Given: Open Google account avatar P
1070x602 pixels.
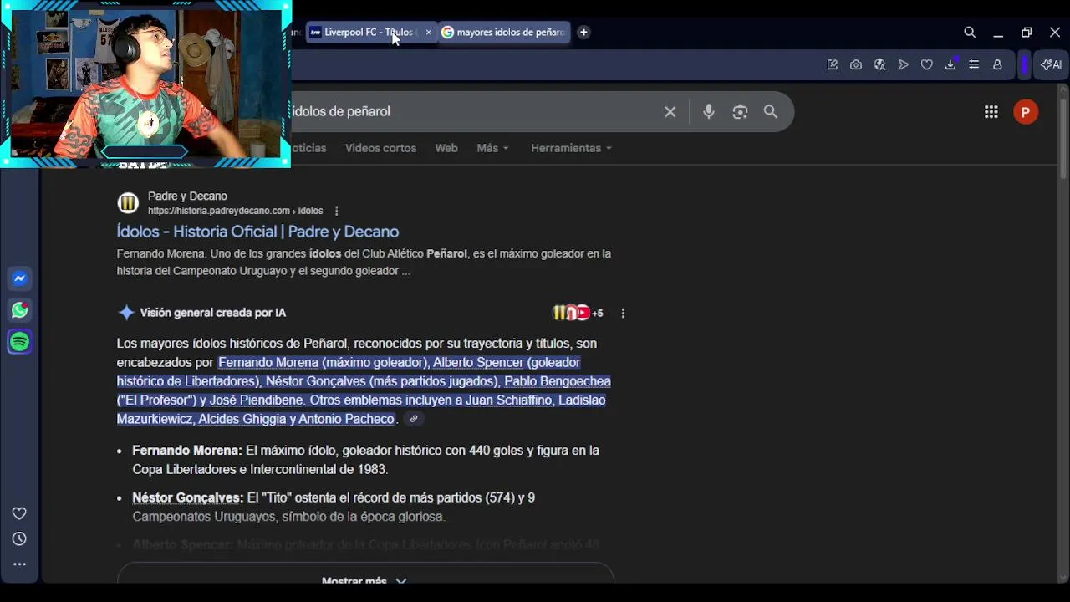Looking at the screenshot, I should (1026, 112).
